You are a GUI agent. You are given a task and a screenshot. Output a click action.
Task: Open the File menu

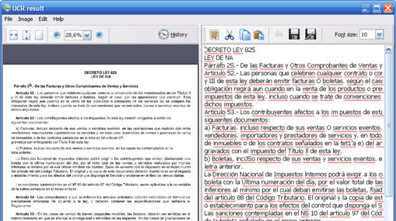(8, 19)
